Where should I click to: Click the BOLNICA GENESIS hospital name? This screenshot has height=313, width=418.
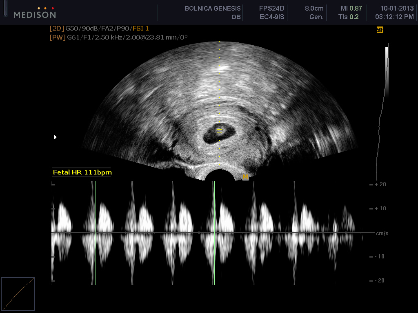coord(212,9)
